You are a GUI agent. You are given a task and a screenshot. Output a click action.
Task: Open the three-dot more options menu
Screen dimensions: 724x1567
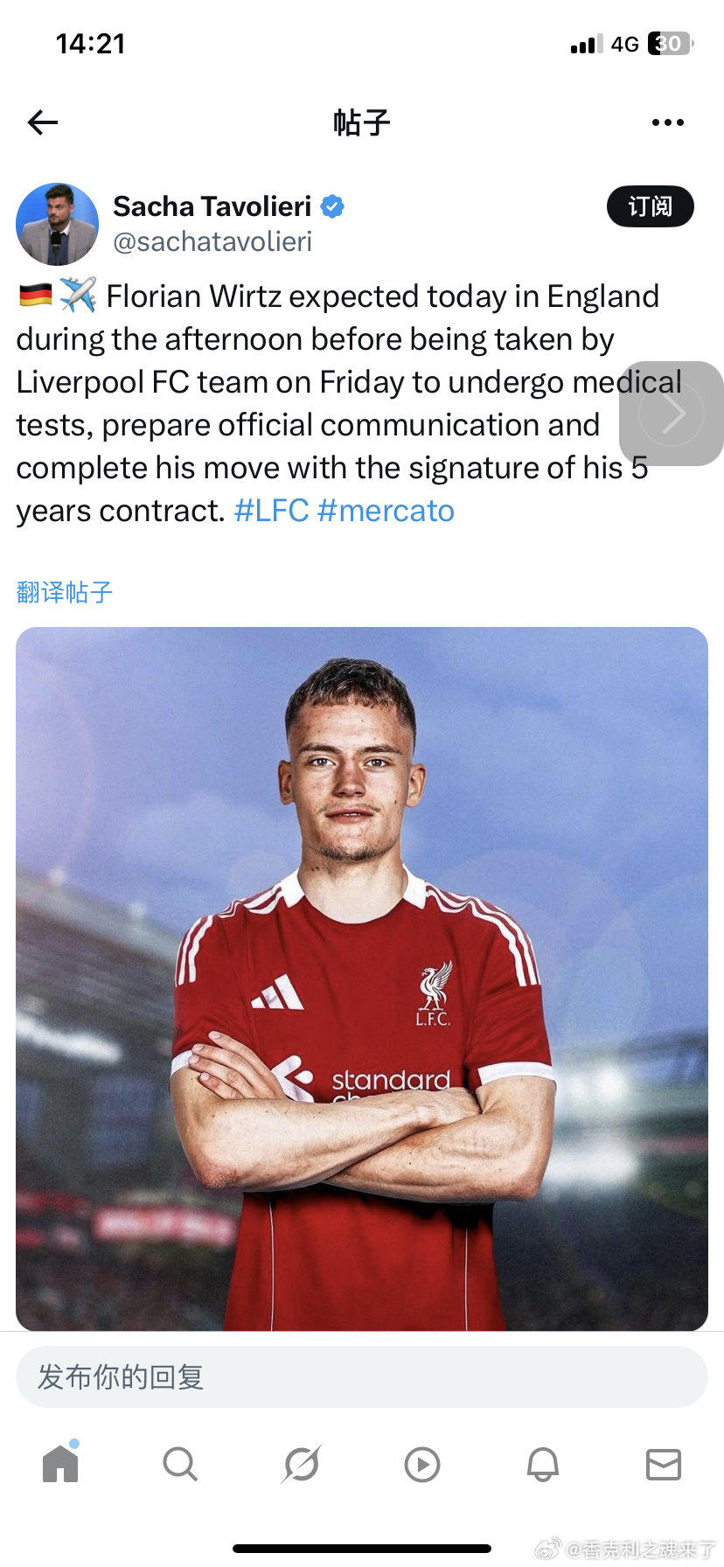(x=668, y=122)
